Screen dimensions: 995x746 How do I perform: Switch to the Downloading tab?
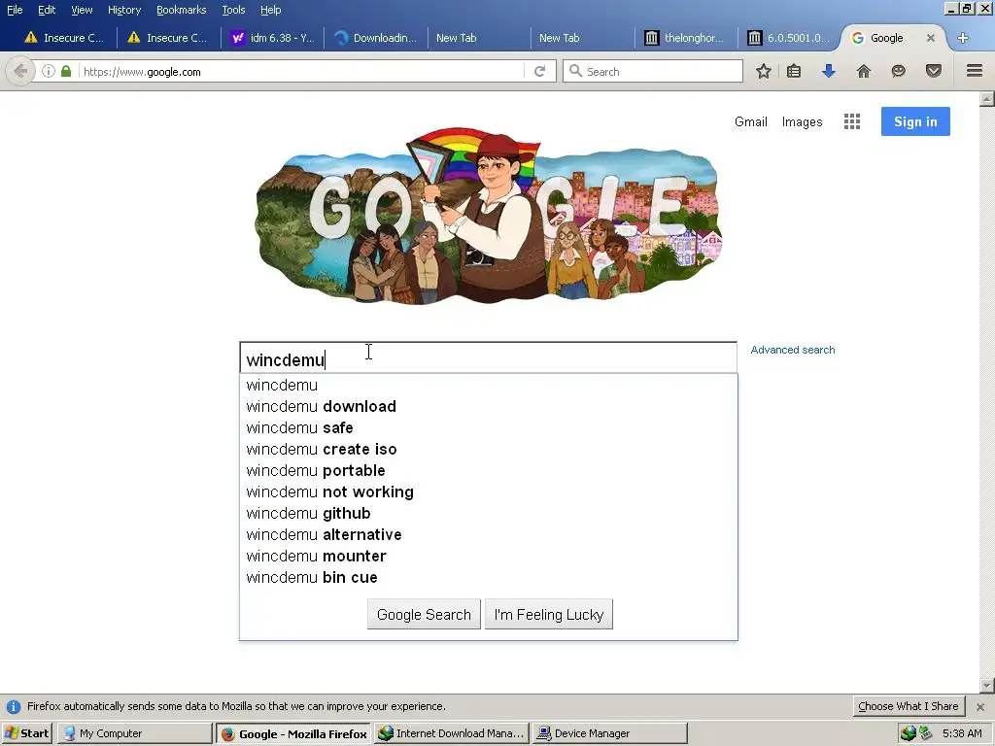point(376,38)
